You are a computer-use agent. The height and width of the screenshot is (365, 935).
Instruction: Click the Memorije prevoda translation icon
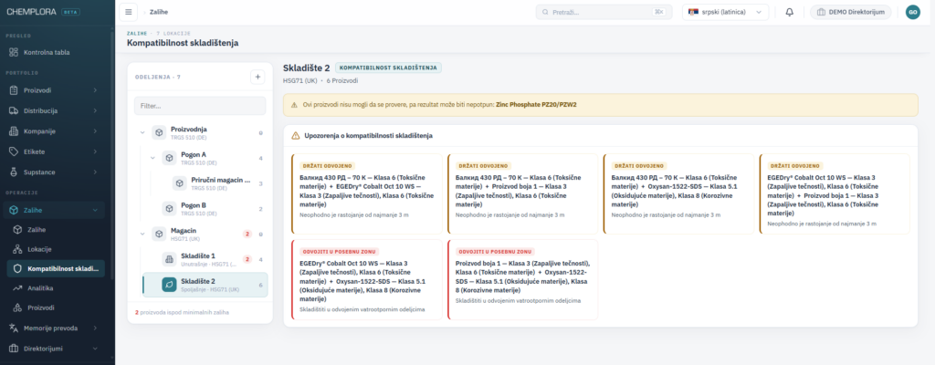click(x=14, y=328)
